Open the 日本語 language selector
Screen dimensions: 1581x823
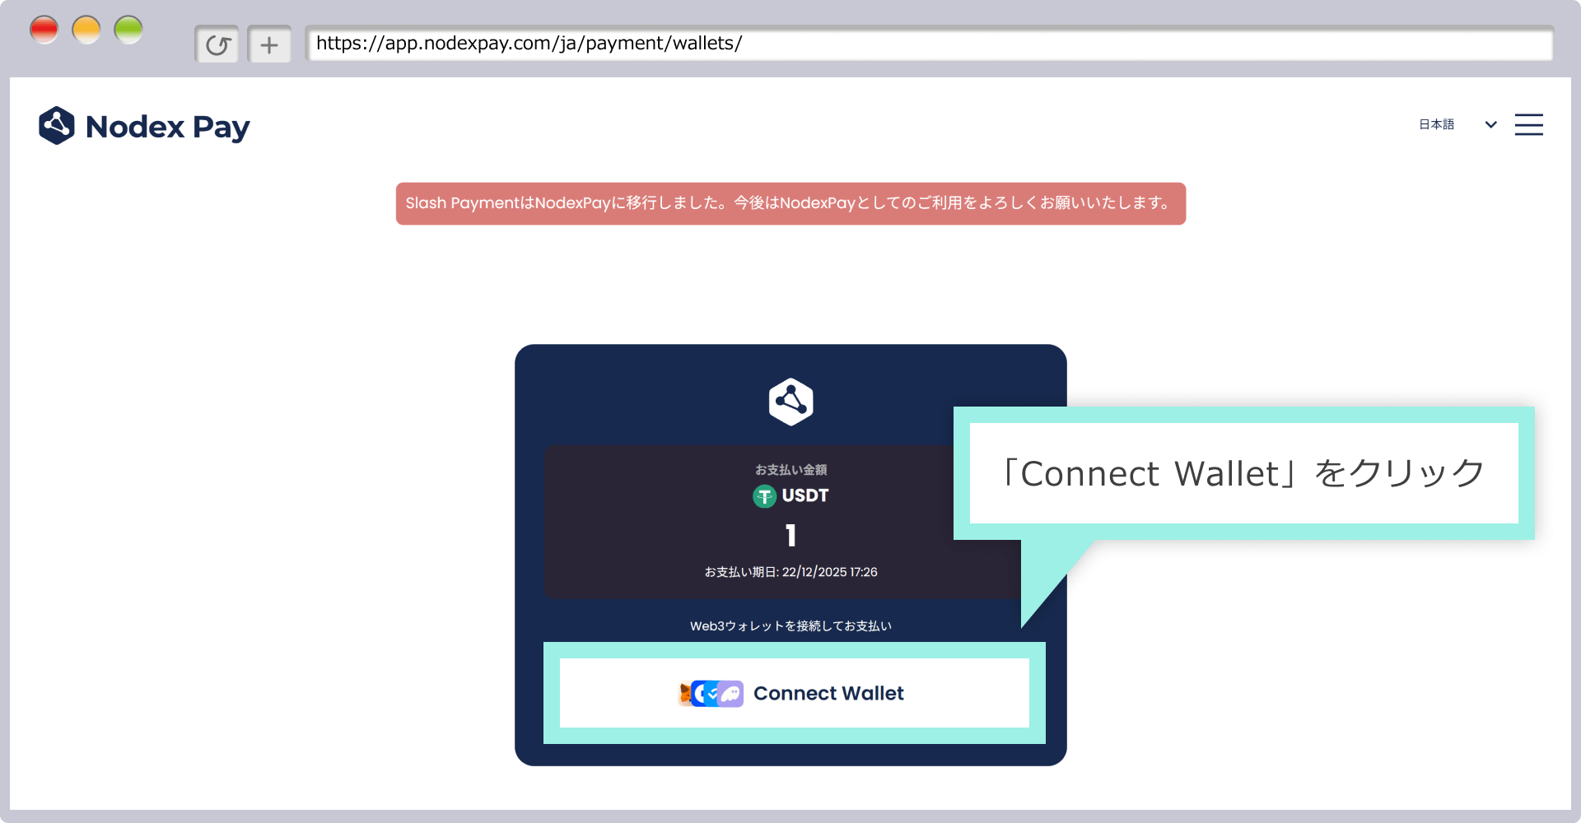[1436, 124]
